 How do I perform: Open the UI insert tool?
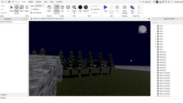pyautogui.click(x=68, y=9)
